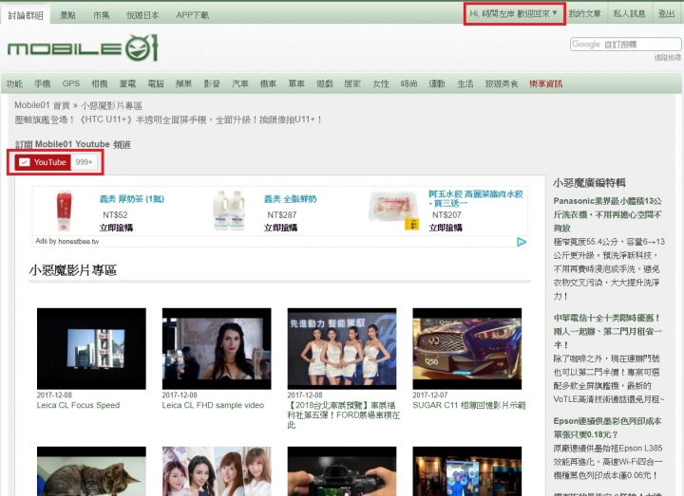Open 私人訊息 link

(x=629, y=14)
